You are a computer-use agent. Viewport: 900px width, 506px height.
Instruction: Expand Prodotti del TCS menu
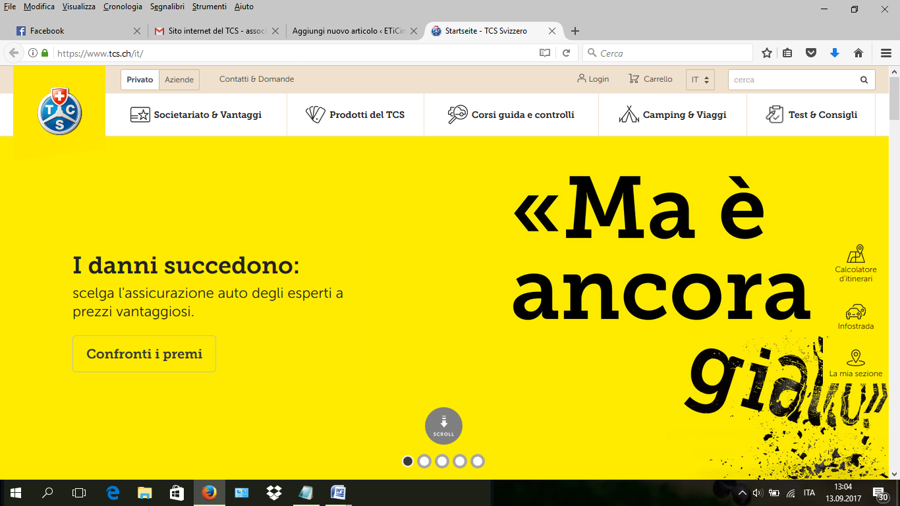355,115
